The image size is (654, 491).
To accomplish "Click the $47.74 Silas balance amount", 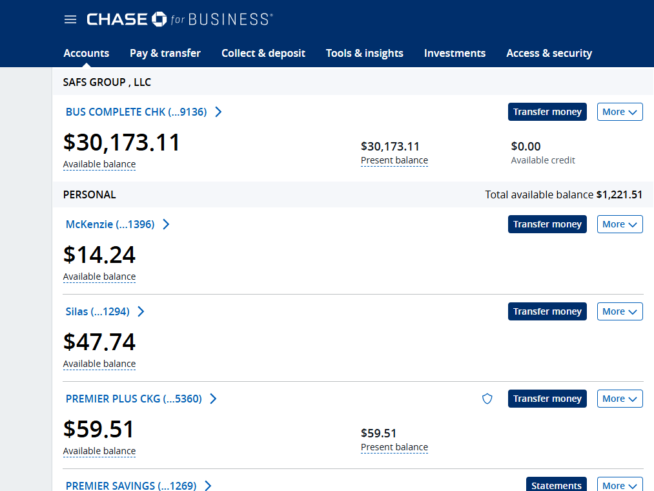I will tap(99, 342).
